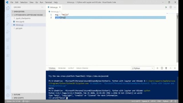Screen dimensions: 183x103
Task: Open the Terminal menu
Action: point(48,2)
